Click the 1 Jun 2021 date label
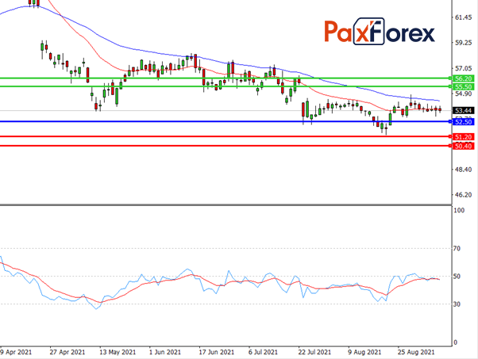The width and height of the screenshot is (478, 359). click(165, 352)
